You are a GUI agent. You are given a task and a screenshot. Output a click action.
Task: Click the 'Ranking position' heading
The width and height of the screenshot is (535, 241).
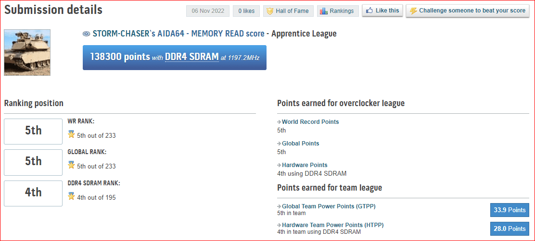[34, 104]
